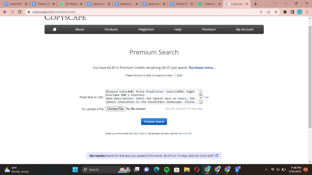
Task: Open the Plagiarism menu
Action: point(146,29)
